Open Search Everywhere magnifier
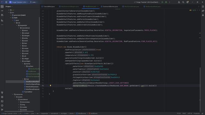 (x=183, y=2)
